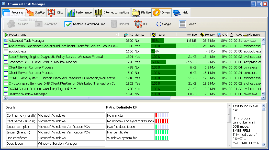Select Client Server Runtime Process PID 488
The height and width of the screenshot is (150, 269).
132,67
